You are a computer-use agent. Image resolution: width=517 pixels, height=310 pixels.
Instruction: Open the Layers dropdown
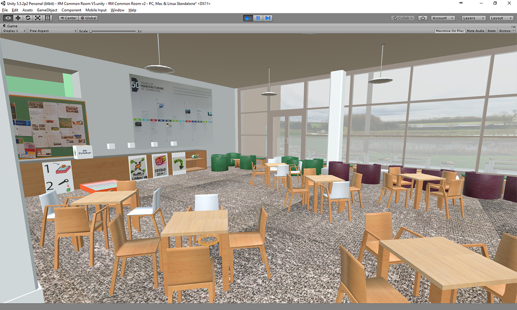click(473, 18)
